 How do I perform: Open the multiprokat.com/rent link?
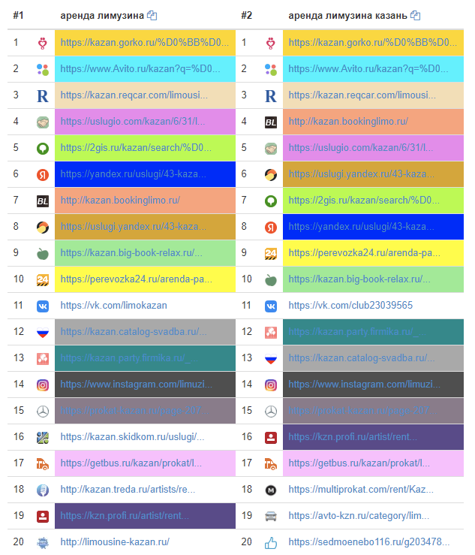pyautogui.click(x=361, y=490)
